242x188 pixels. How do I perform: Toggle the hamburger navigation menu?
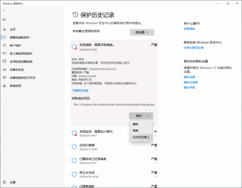tap(5, 20)
